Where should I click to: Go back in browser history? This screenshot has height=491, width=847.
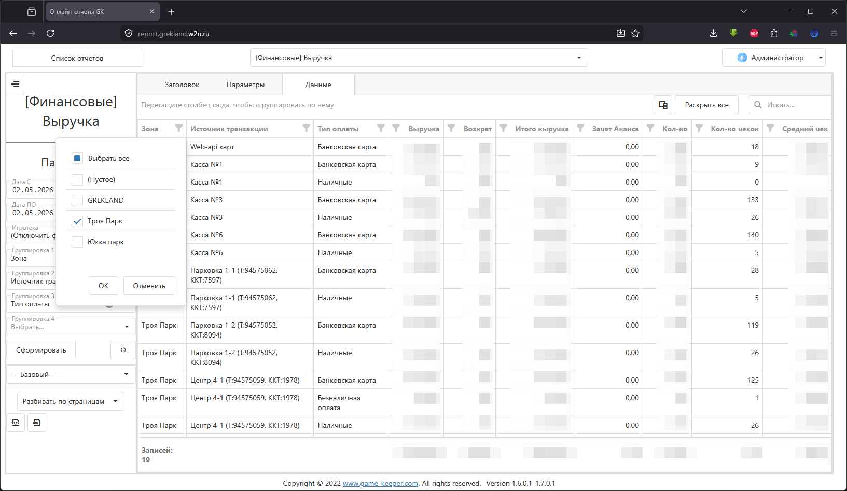pyautogui.click(x=13, y=33)
